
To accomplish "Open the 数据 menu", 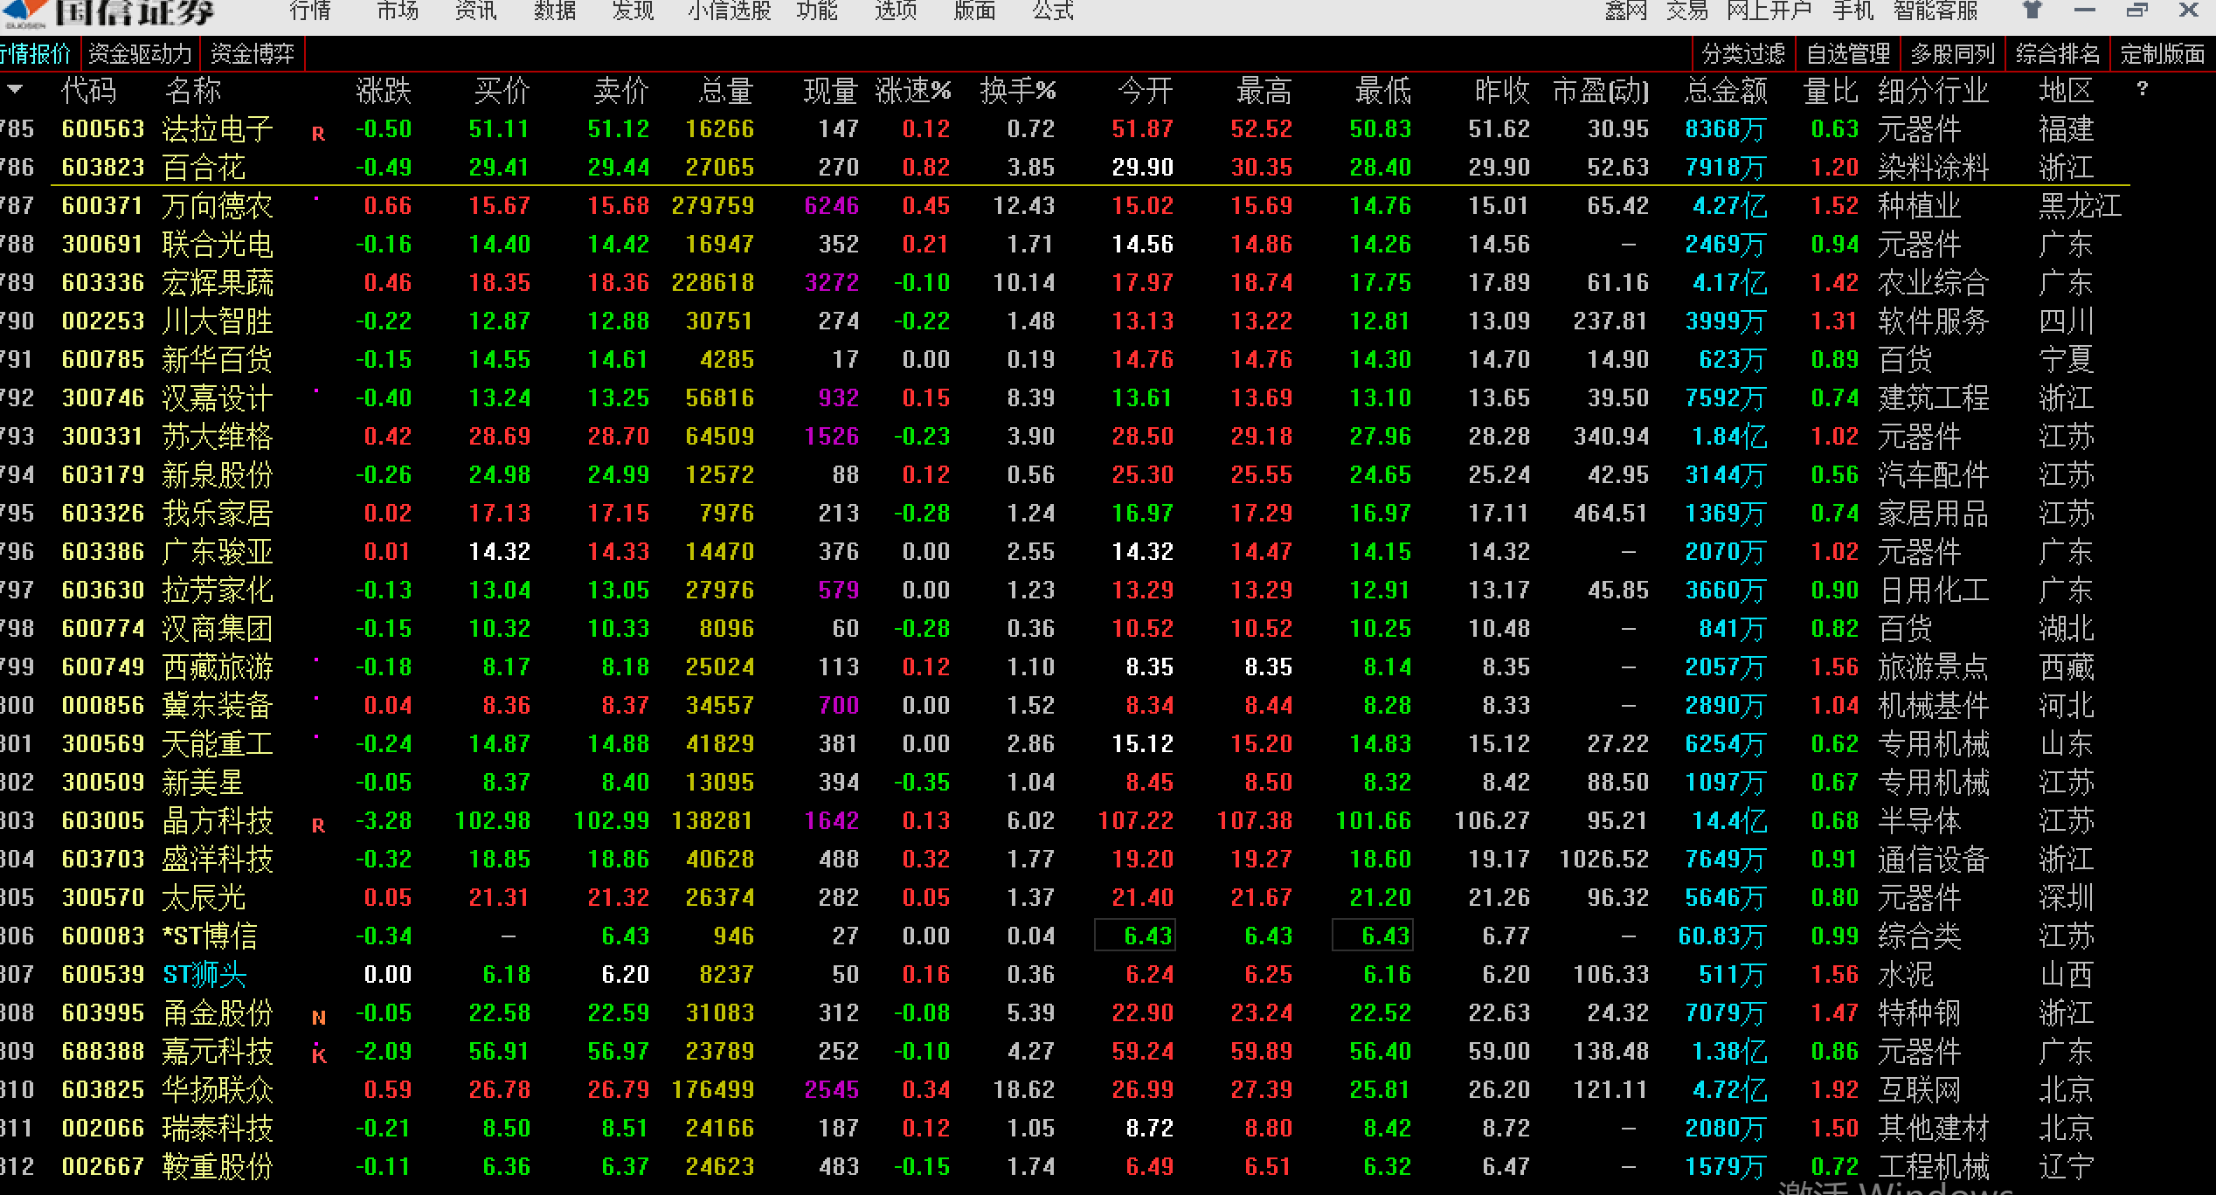I will tap(554, 11).
